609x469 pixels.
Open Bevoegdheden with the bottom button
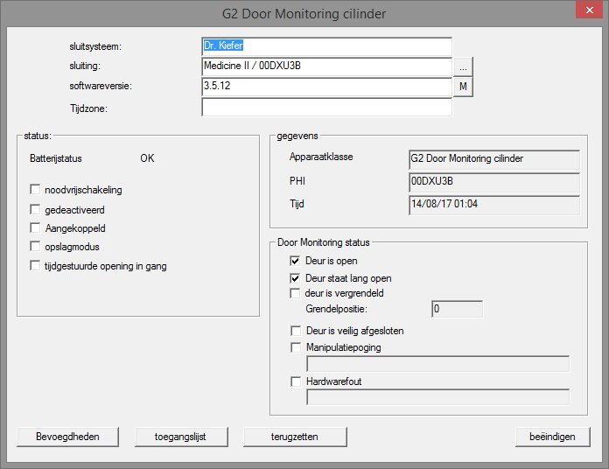coord(68,436)
